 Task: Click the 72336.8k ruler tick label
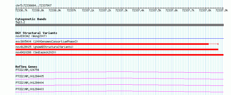click(38, 10)
